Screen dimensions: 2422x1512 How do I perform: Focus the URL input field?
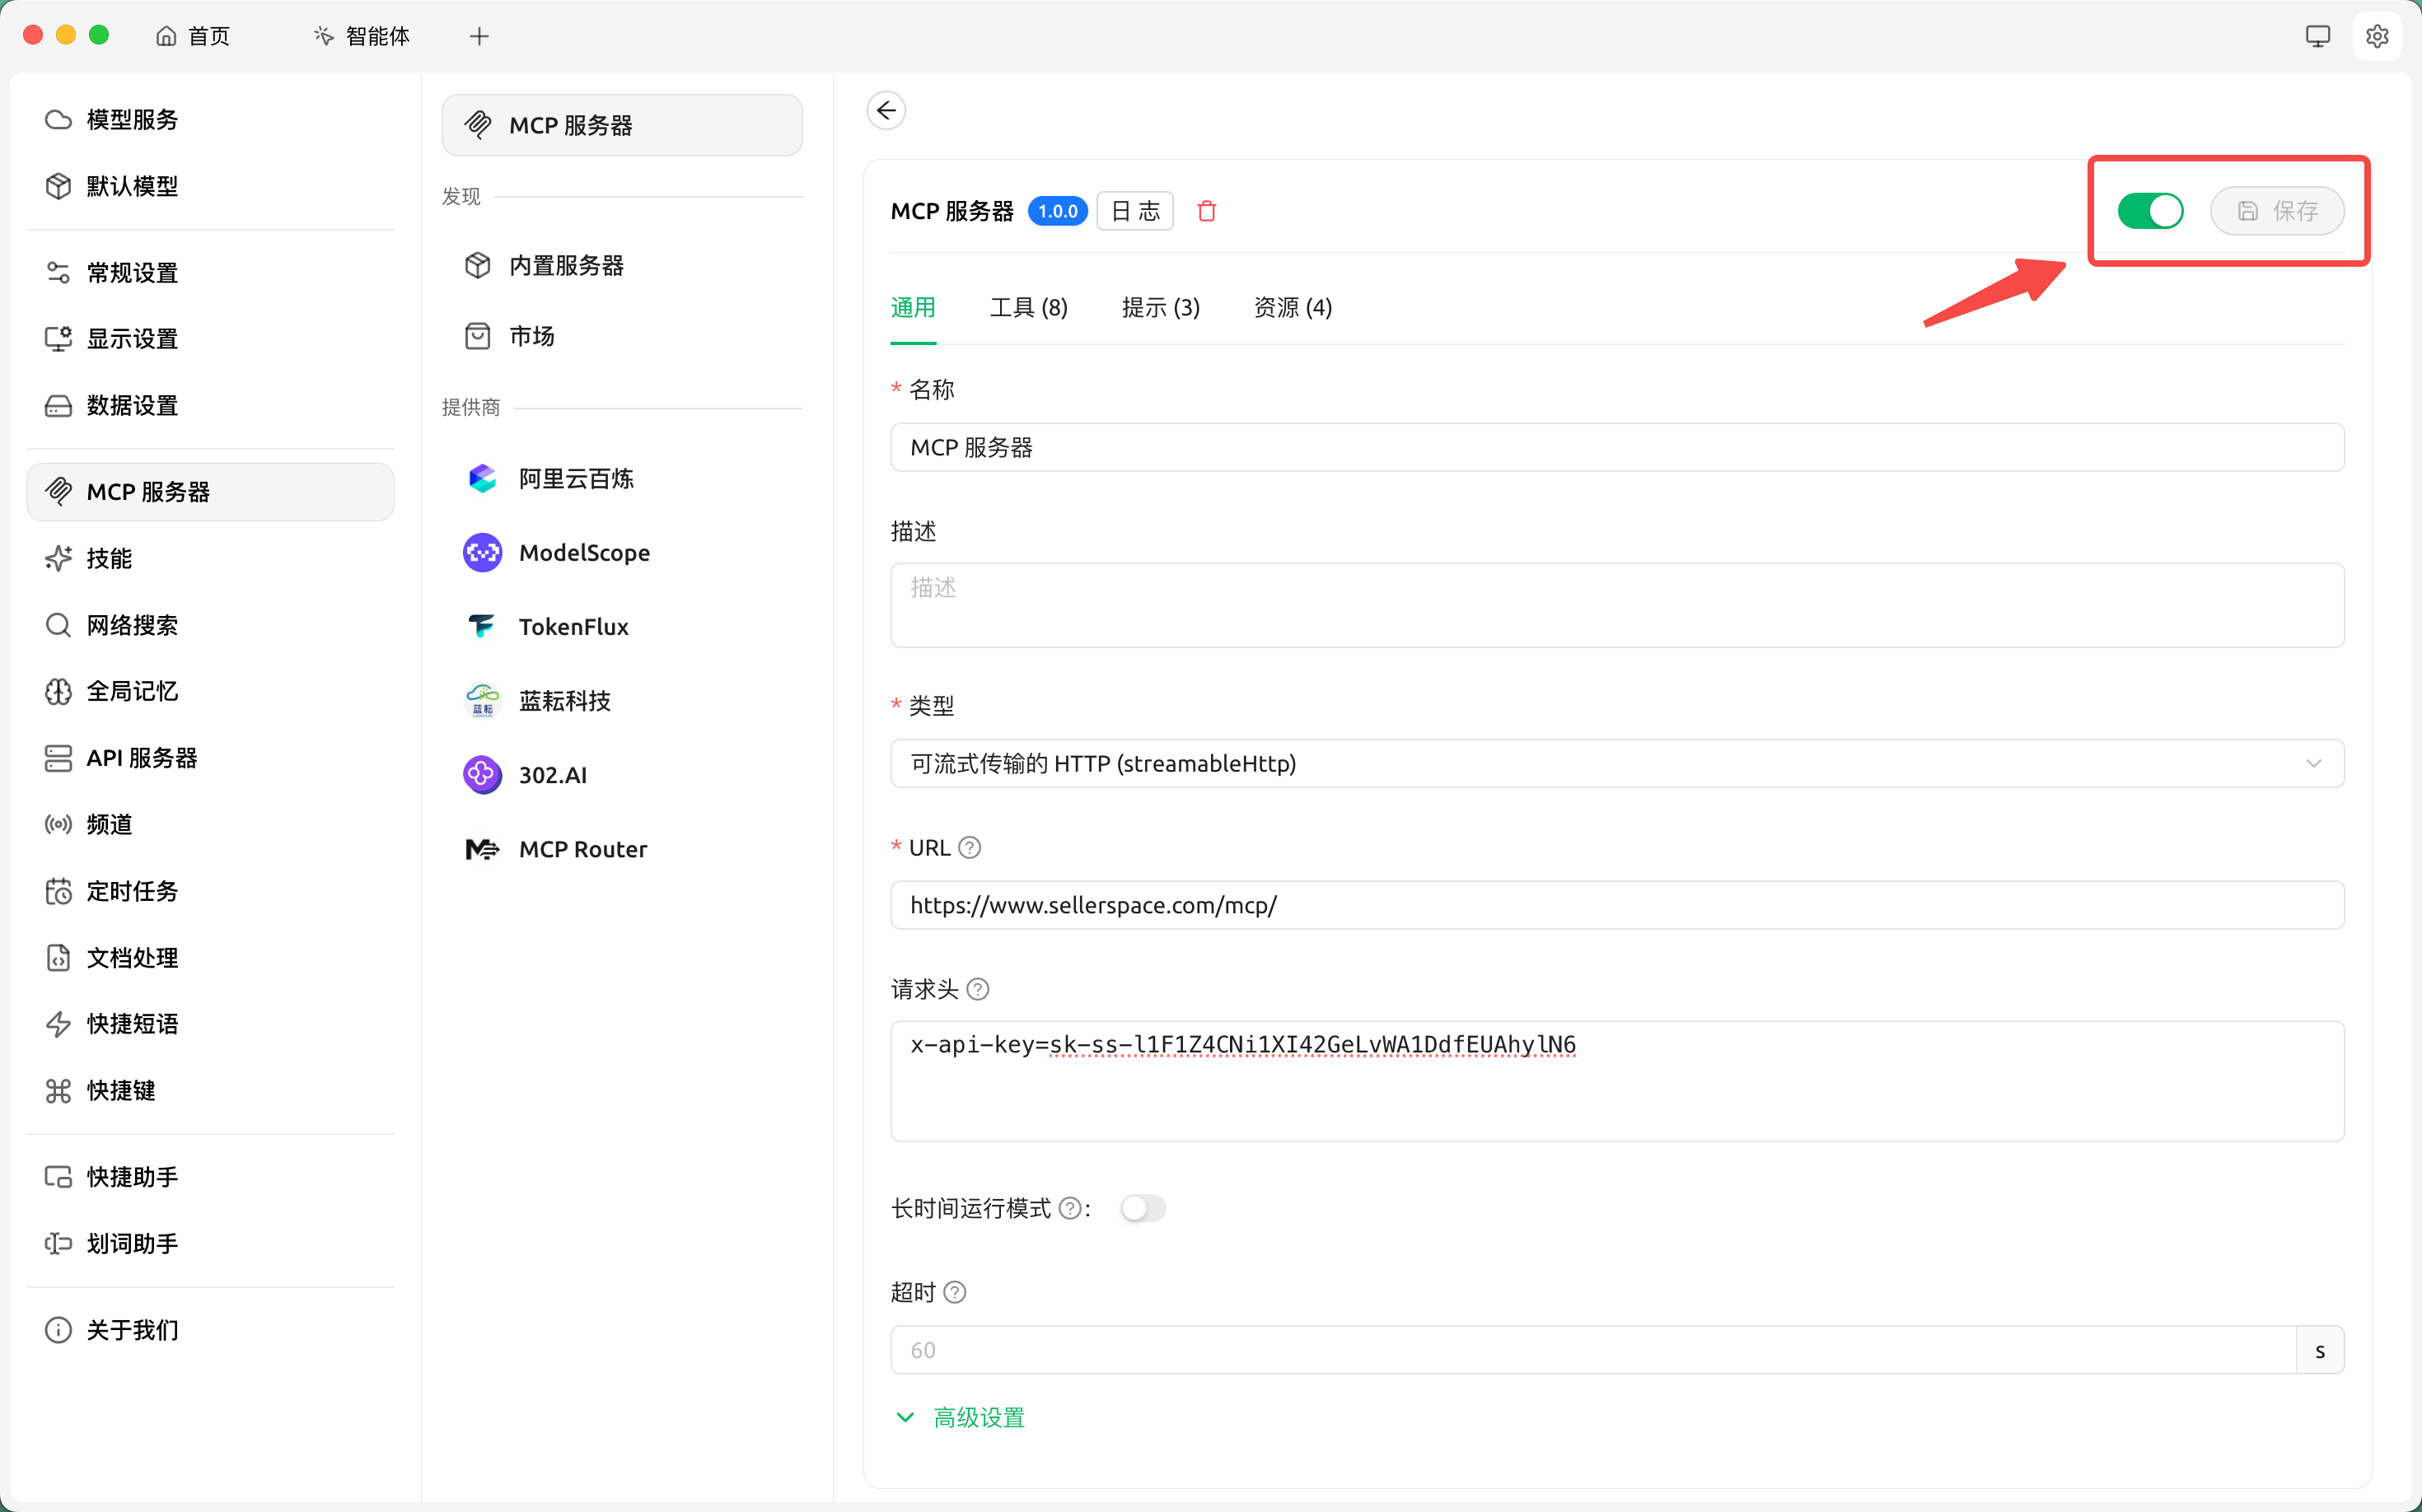(x=1616, y=905)
